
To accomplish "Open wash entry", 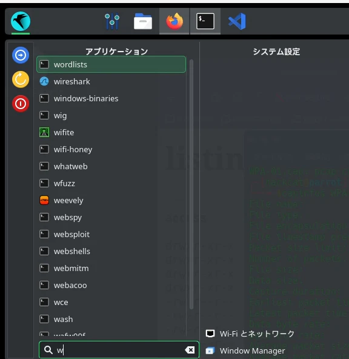I will [x=111, y=319].
